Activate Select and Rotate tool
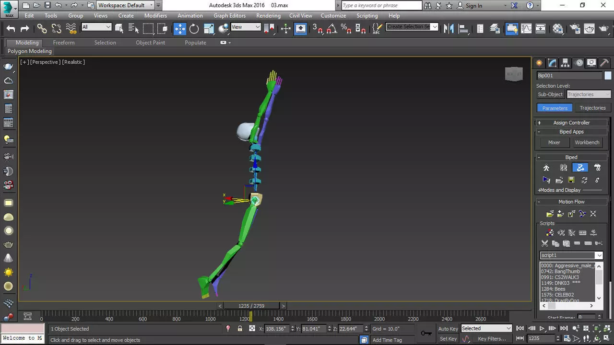The height and width of the screenshot is (345, 614). pos(194,29)
